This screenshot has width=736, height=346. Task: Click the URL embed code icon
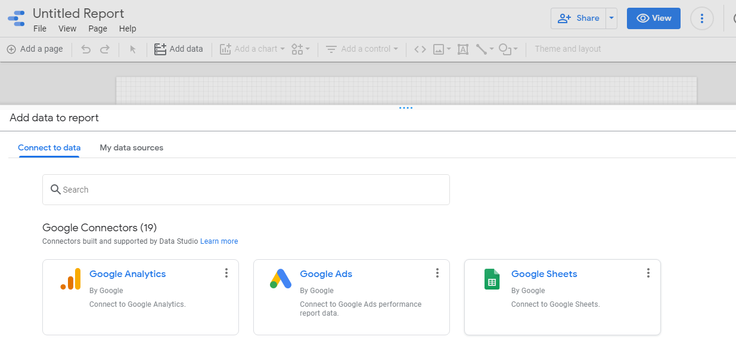[x=420, y=49]
